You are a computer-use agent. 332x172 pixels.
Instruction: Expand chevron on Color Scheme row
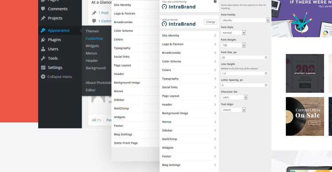(215, 61)
